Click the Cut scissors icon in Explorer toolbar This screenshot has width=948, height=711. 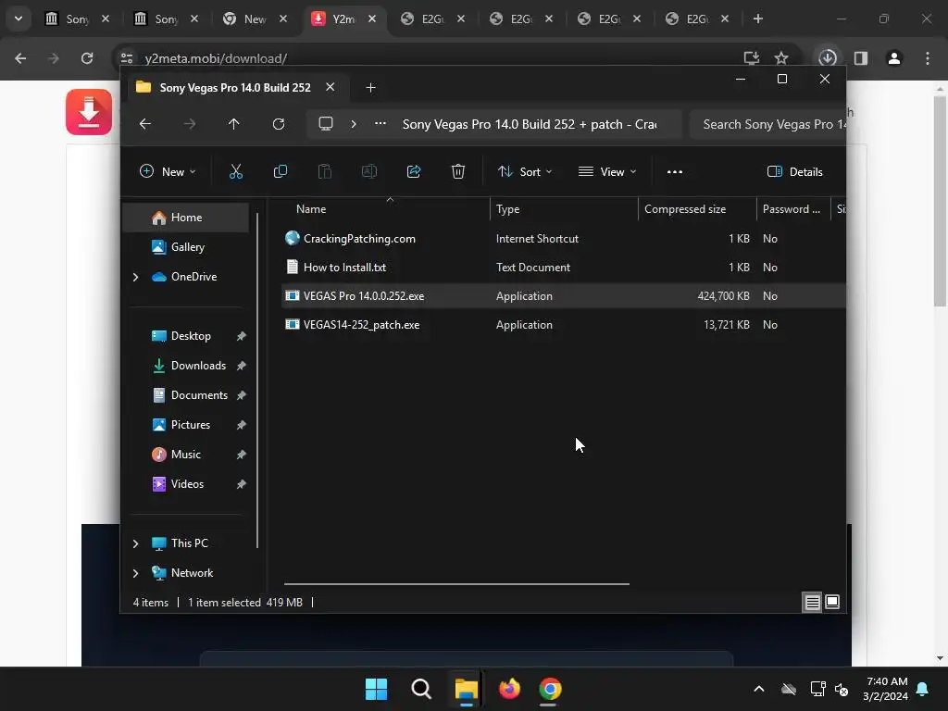point(236,171)
